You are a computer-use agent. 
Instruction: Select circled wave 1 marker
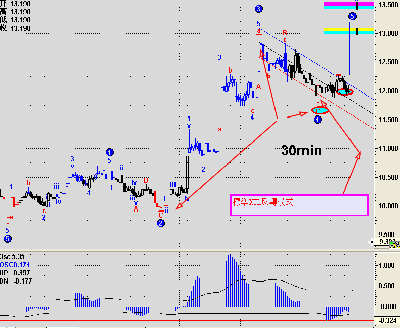pyautogui.click(x=109, y=152)
